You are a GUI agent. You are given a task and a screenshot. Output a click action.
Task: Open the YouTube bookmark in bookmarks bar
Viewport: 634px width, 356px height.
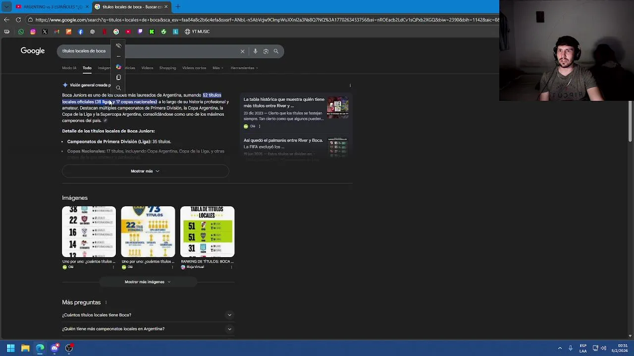coord(128,32)
